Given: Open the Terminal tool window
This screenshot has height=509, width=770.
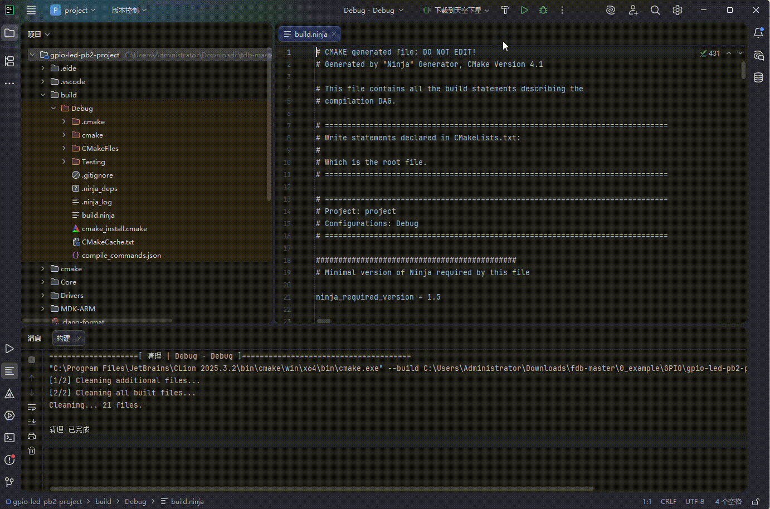Looking at the screenshot, I should click(9, 438).
